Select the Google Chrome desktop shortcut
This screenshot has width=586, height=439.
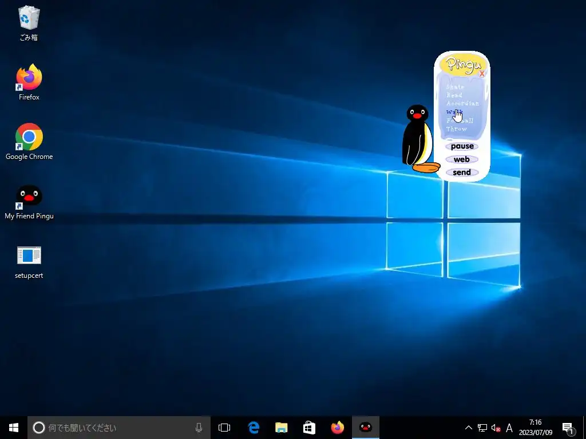click(29, 142)
